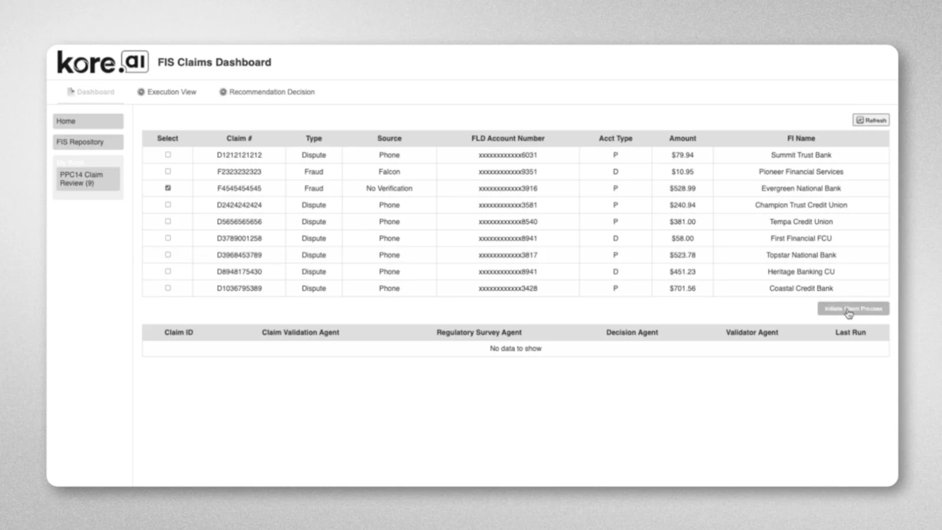The image size is (942, 530).
Task: Click the Coastal Credit Bank cell
Action: (x=801, y=289)
